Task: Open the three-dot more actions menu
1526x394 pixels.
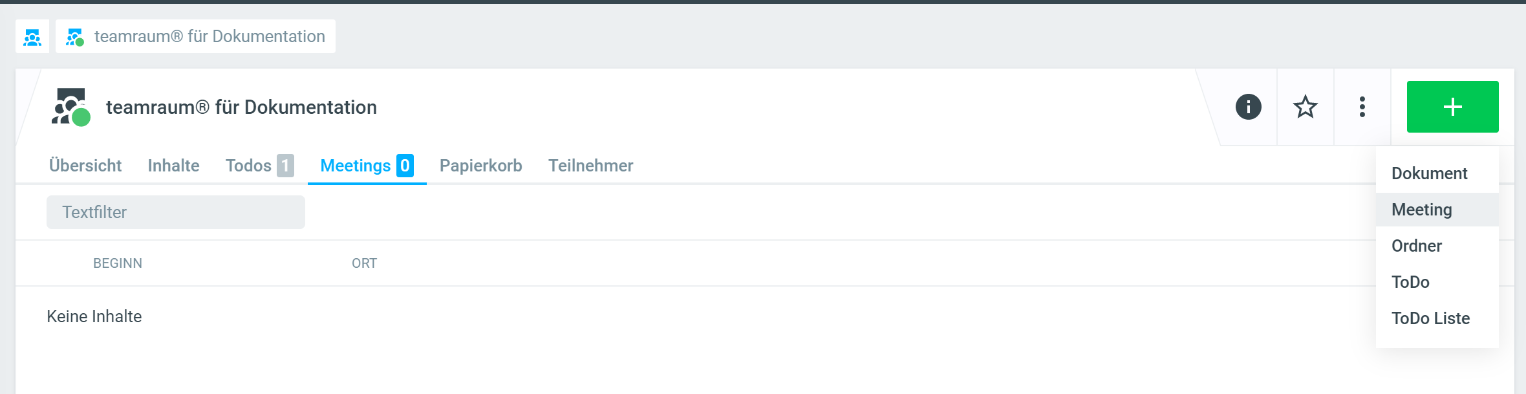Action: (1362, 107)
